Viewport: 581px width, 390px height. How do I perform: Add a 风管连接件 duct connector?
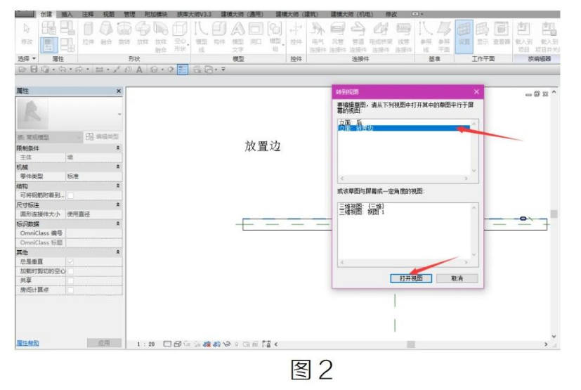337,37
